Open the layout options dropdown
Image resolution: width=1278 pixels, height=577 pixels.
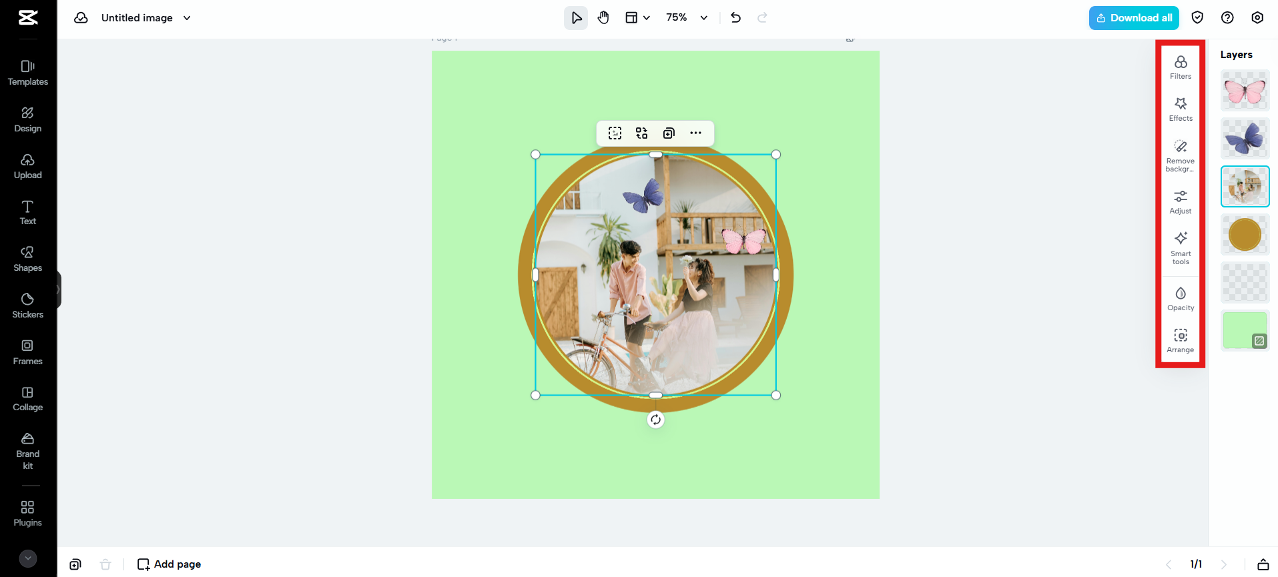(637, 18)
